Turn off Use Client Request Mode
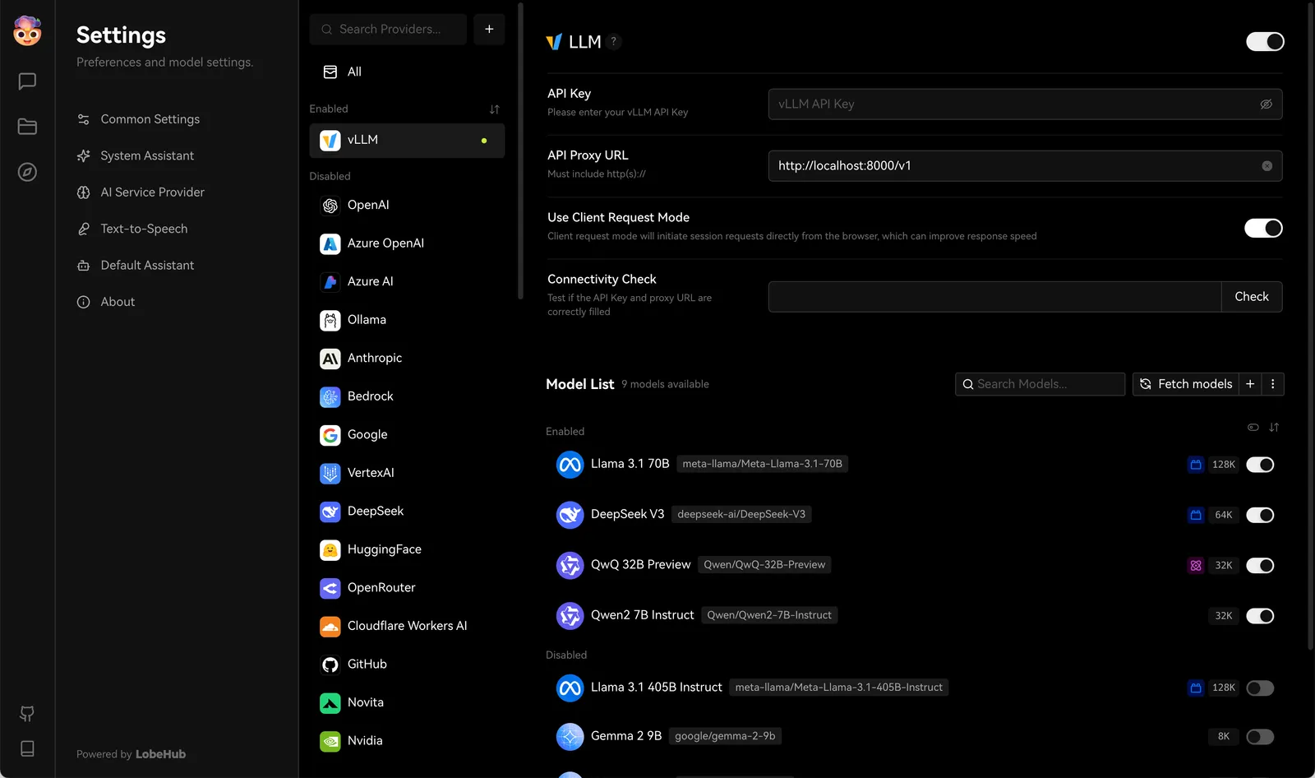 click(1262, 228)
